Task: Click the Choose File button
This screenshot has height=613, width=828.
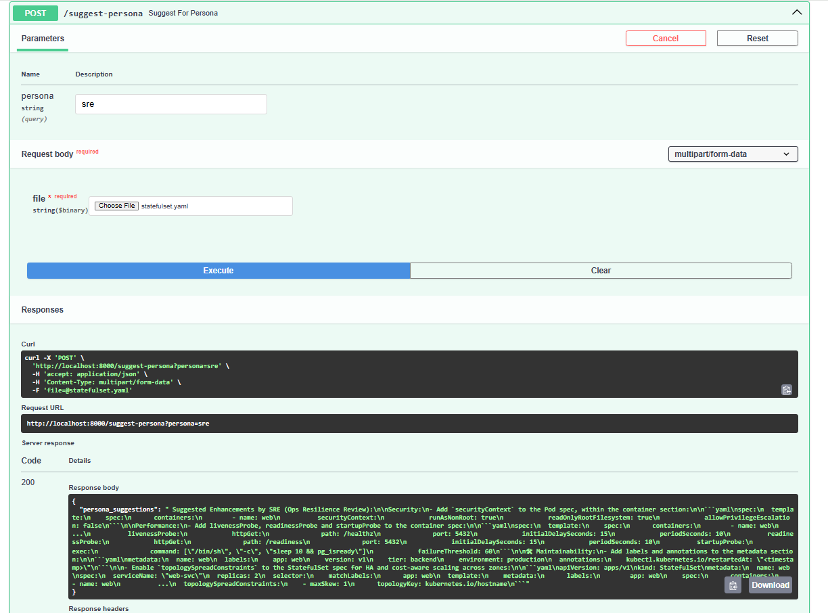Action: tap(116, 206)
